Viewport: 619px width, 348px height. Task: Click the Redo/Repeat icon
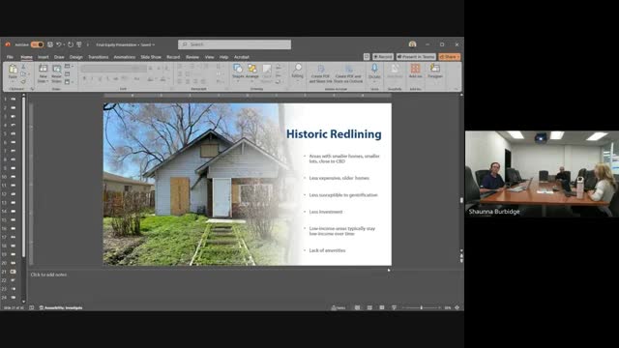[71, 44]
